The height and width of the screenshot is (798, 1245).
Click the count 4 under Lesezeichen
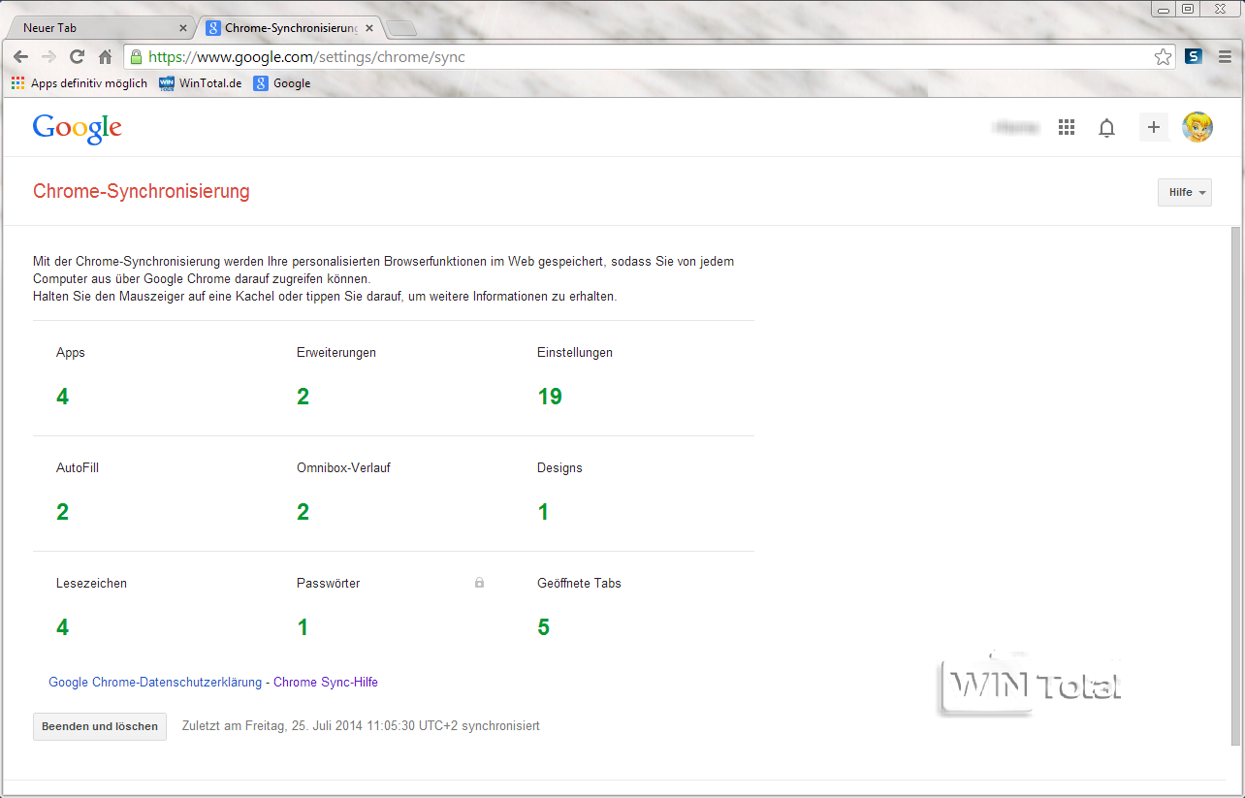pyautogui.click(x=62, y=627)
